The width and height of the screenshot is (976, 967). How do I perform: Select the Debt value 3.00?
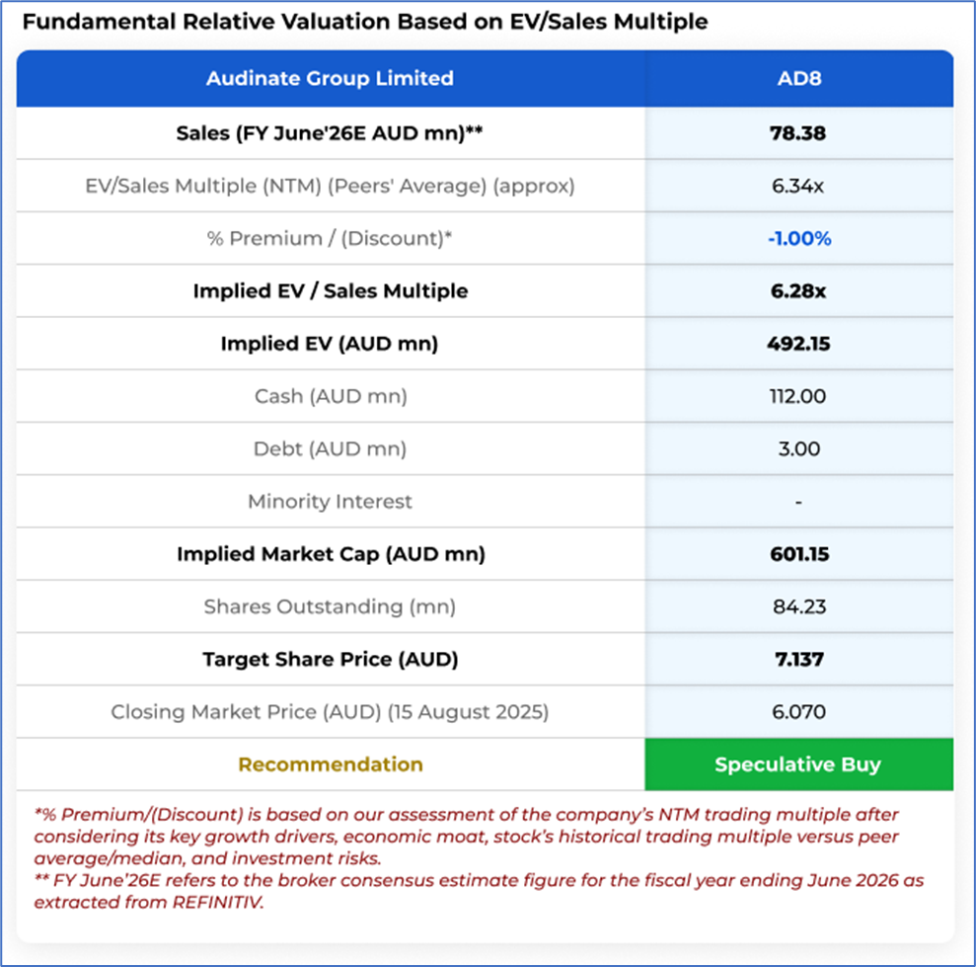tap(797, 448)
